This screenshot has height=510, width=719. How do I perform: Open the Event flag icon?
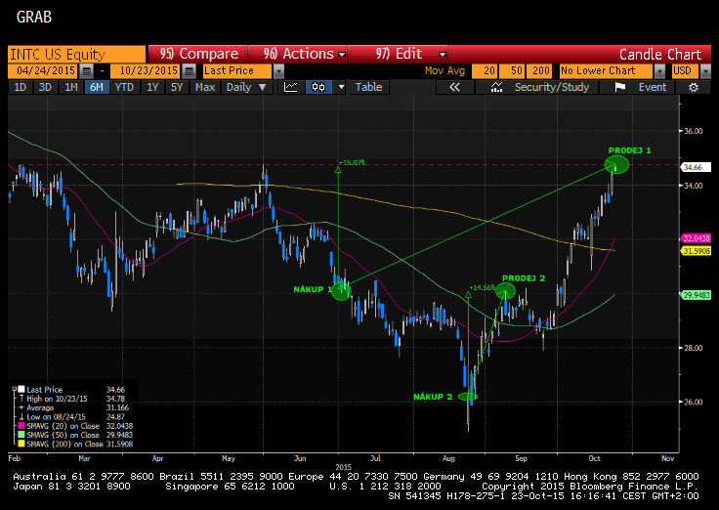coord(620,87)
